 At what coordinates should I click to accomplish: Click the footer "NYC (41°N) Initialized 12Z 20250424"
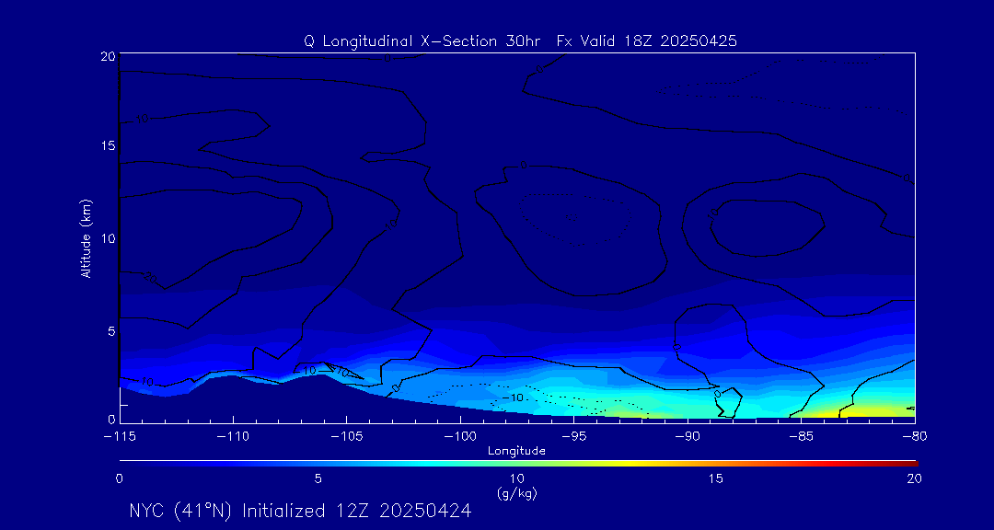pyautogui.click(x=300, y=511)
